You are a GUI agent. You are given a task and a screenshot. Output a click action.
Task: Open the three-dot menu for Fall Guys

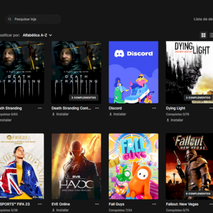pos(154,204)
